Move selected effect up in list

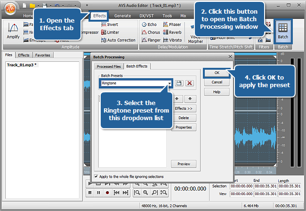177,99
